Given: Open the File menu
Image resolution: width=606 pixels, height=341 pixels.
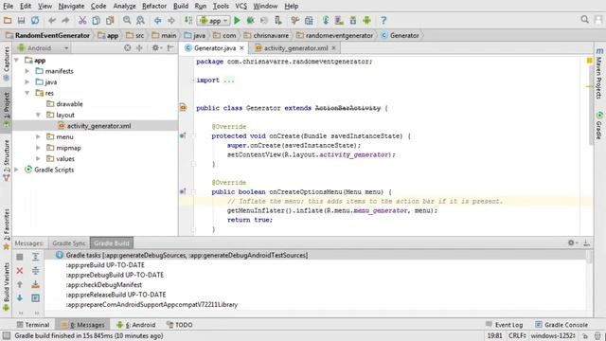Looking at the screenshot, I should pos(9,6).
